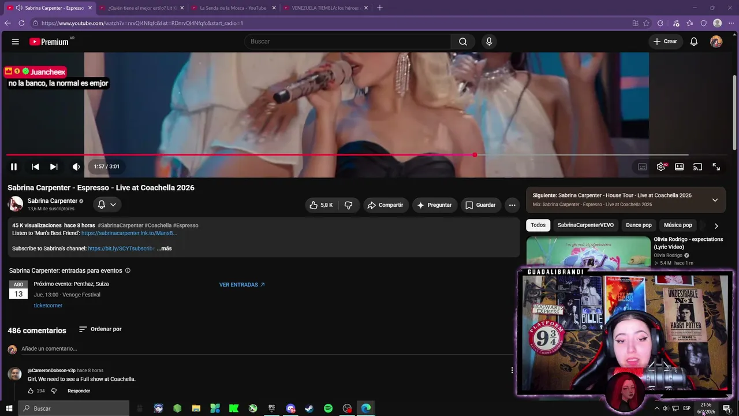Save the video with Guardar
The image size is (739, 416).
(480, 205)
